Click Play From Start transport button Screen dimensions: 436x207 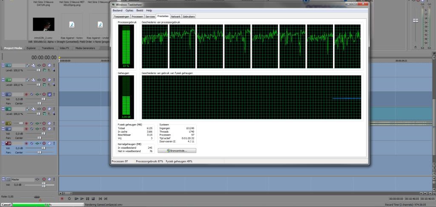tap(77, 198)
